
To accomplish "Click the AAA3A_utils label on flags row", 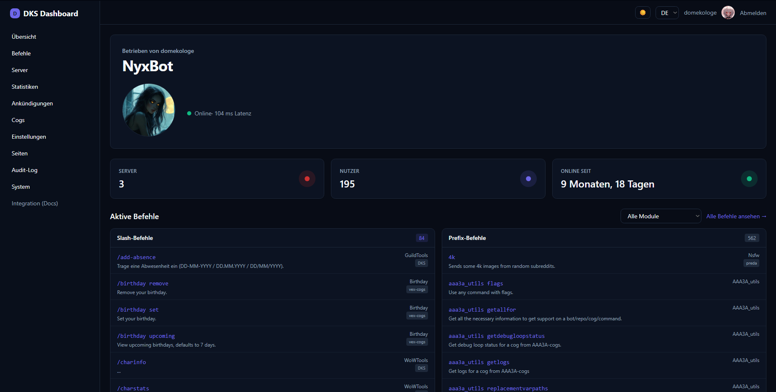I will point(746,281).
